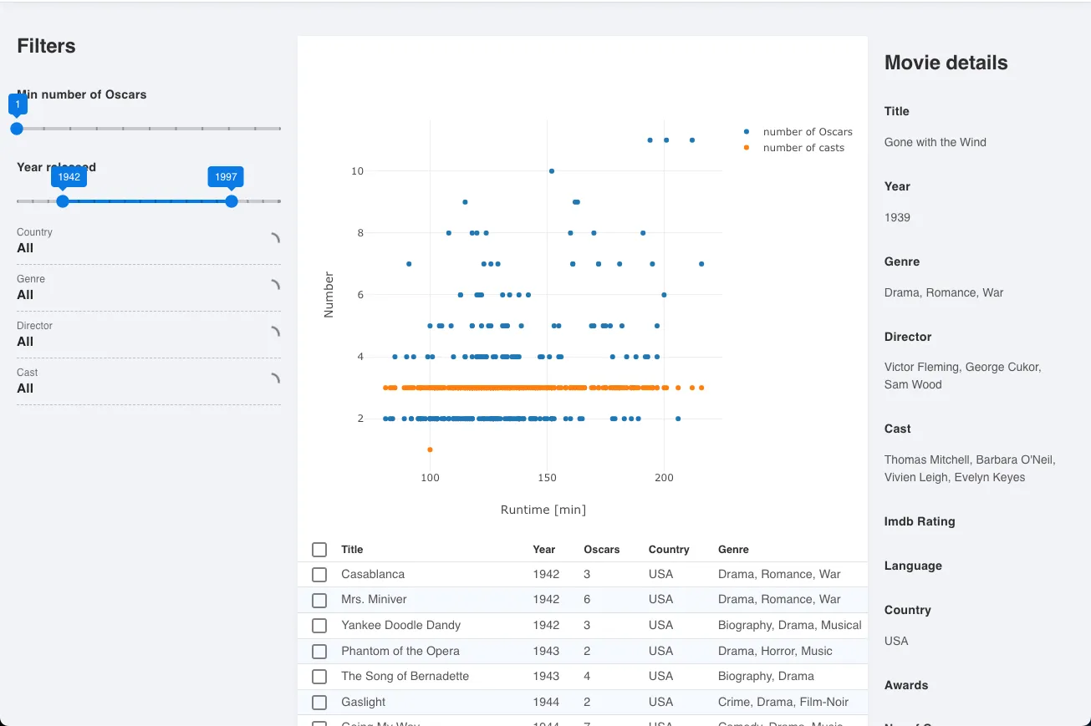Check the select-all checkbox in table header
This screenshot has width=1091, height=726.
tap(319, 550)
